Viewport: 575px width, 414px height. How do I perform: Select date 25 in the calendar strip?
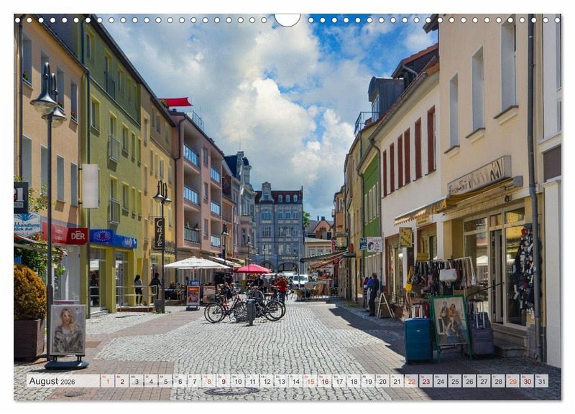[x=455, y=381]
